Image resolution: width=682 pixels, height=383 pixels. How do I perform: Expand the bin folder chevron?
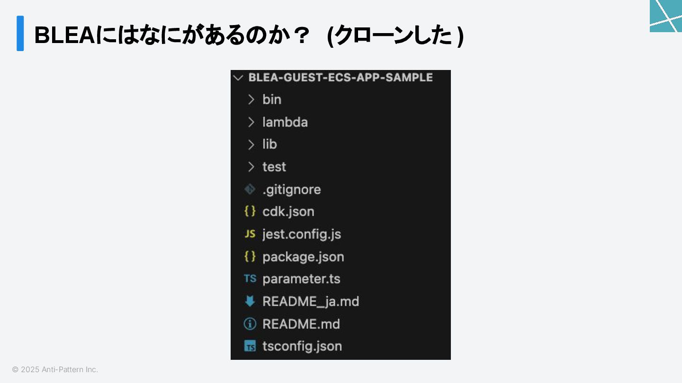[251, 99]
